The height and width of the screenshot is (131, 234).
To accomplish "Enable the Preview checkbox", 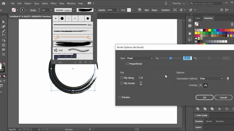I will 120,97.
